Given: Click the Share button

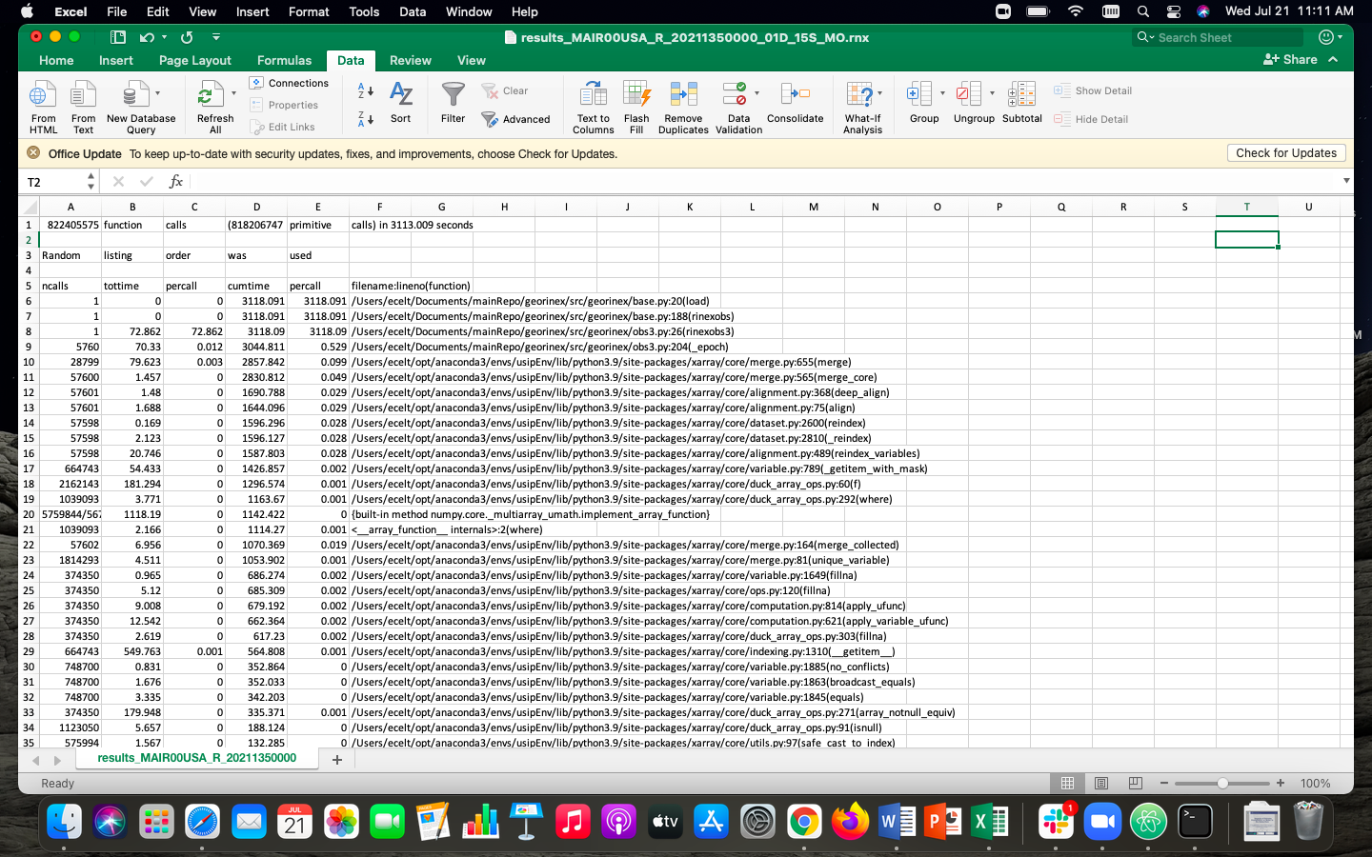Looking at the screenshot, I should tap(1291, 59).
